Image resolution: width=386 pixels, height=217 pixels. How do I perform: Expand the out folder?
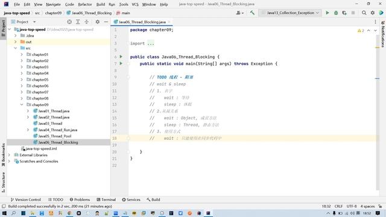[x=16, y=42]
